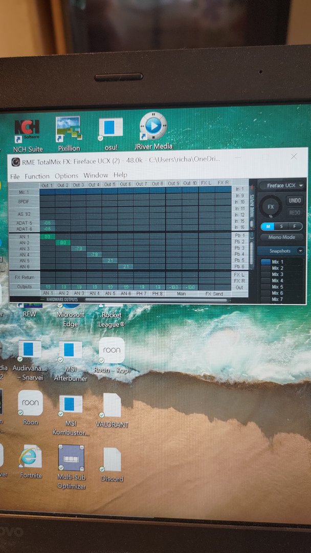Open the Help menu
This screenshot has height=553, width=311.
[x=120, y=175]
